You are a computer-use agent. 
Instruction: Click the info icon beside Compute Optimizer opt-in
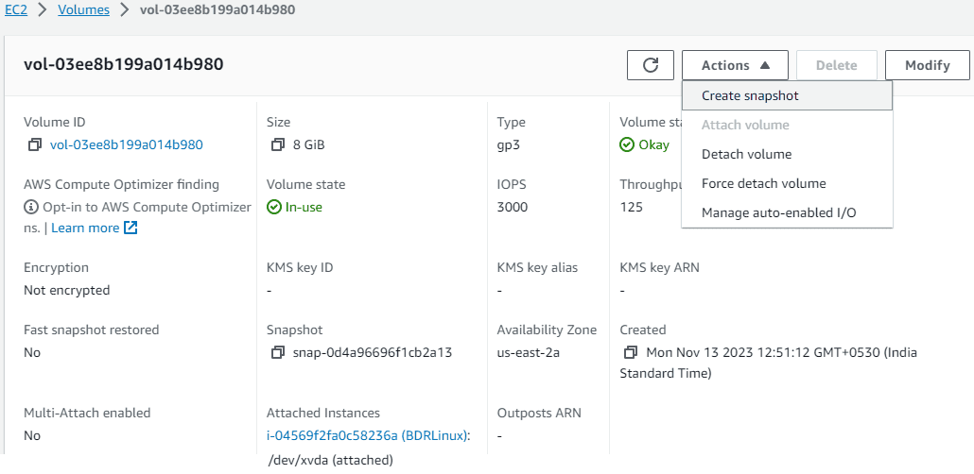point(30,207)
